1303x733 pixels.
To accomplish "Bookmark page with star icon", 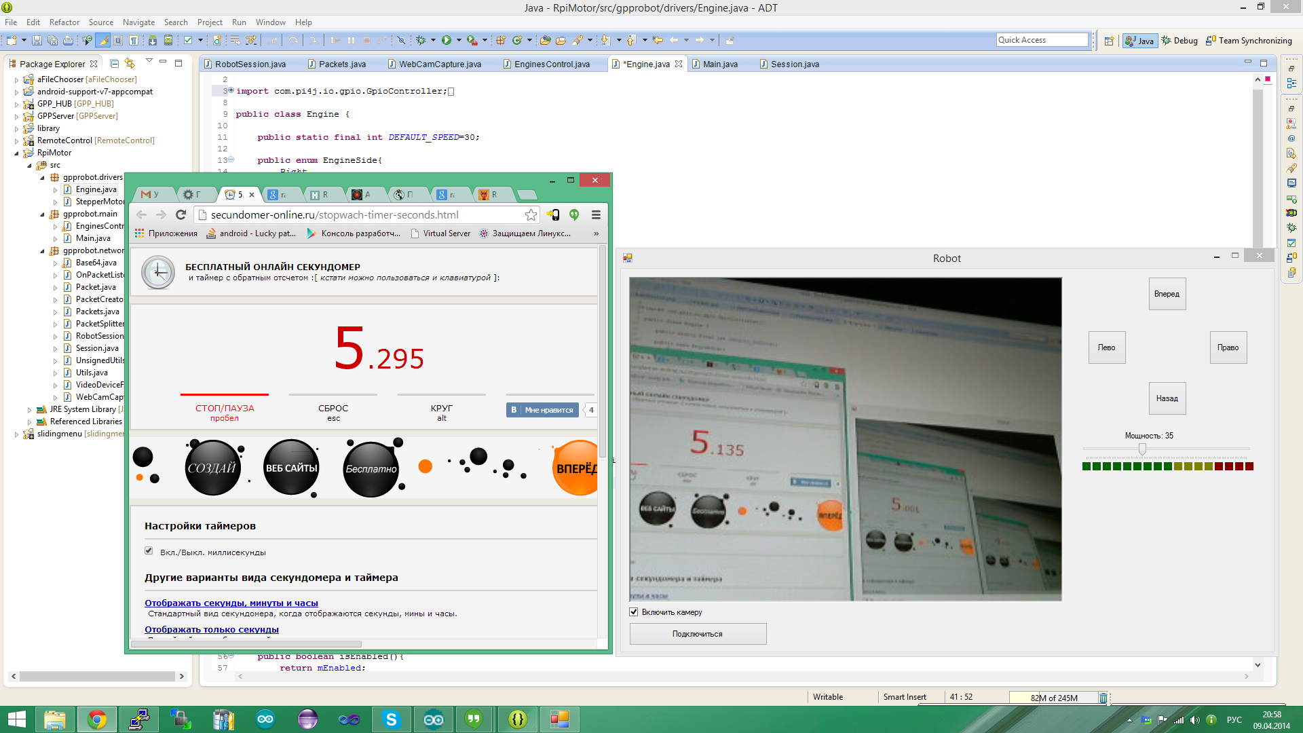I will (531, 215).
